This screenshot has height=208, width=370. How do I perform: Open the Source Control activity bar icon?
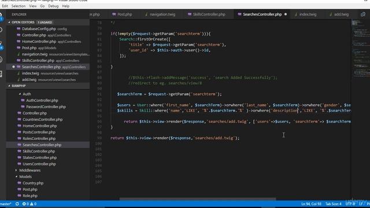pos(1,45)
